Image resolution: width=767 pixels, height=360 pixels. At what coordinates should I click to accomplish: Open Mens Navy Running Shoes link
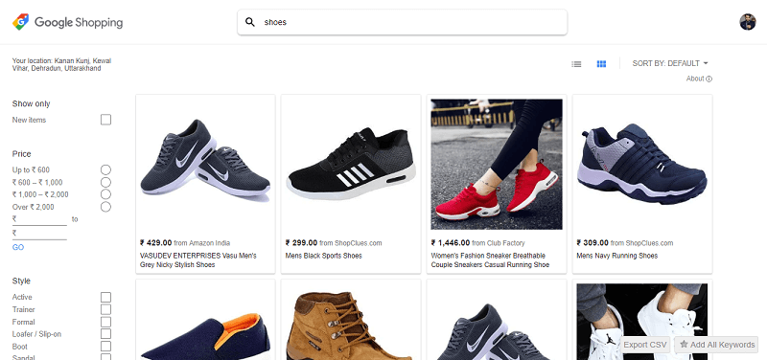pos(617,256)
